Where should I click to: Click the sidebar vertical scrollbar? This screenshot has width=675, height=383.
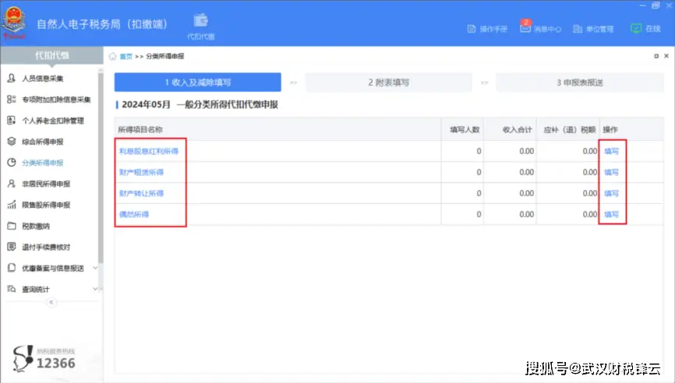(101, 156)
